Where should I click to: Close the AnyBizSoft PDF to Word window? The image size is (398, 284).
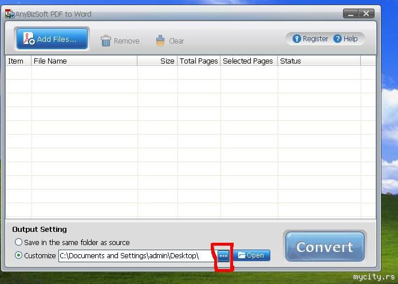point(367,14)
